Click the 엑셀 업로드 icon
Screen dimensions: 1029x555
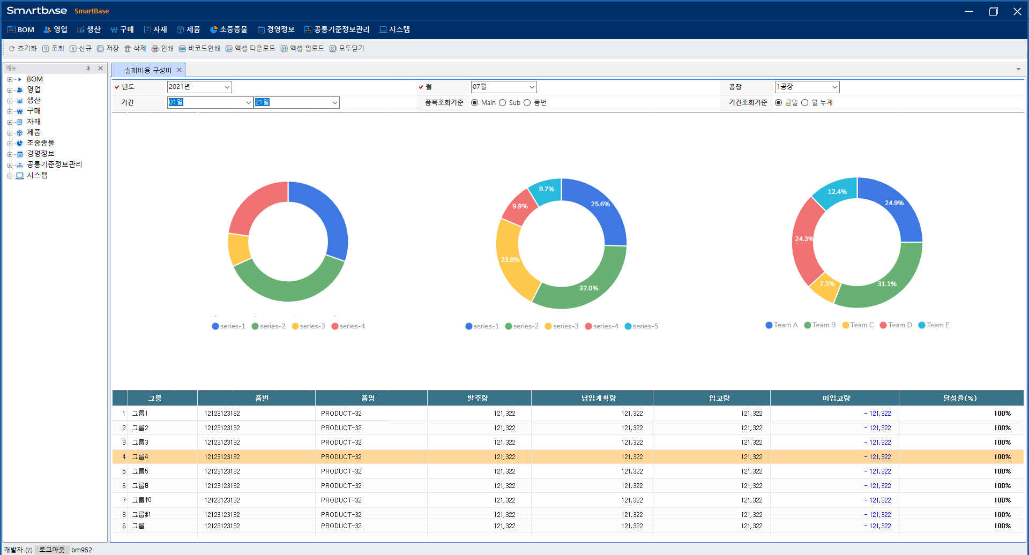pos(284,49)
